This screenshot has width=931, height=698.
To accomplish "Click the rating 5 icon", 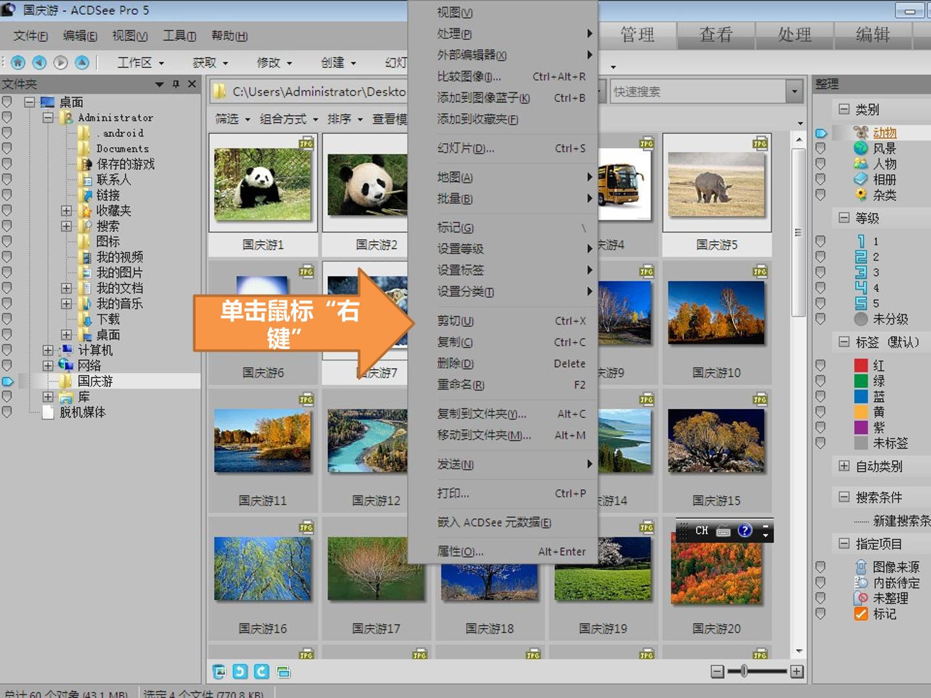I will [x=861, y=303].
